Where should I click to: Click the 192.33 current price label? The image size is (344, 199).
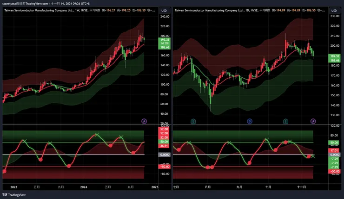pyautogui.click(x=164, y=40)
